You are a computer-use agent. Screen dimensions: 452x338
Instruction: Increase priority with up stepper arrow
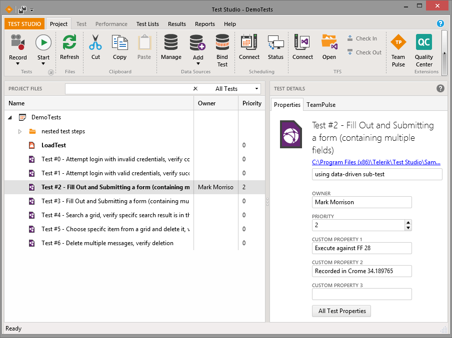click(x=408, y=222)
